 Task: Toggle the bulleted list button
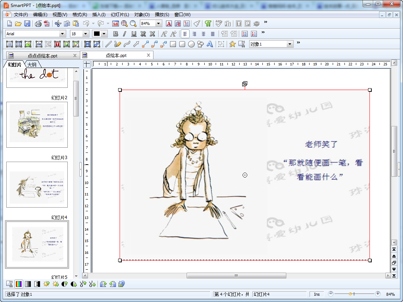click(x=245, y=34)
